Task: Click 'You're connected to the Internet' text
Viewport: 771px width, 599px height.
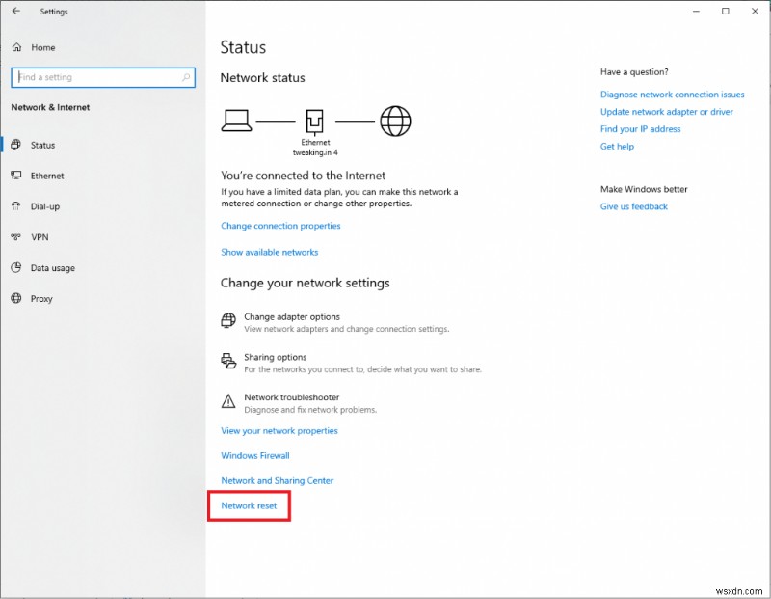Action: tap(303, 176)
